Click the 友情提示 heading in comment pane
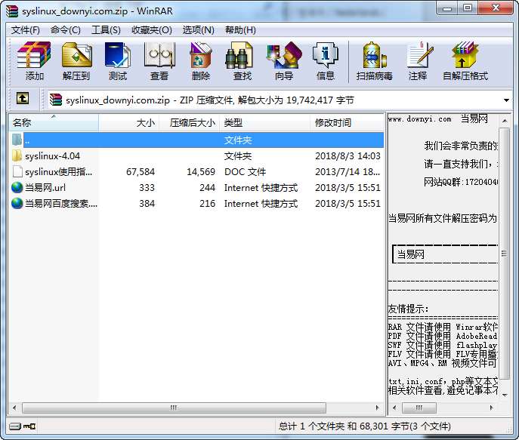This screenshot has width=519, height=440. coord(408,309)
